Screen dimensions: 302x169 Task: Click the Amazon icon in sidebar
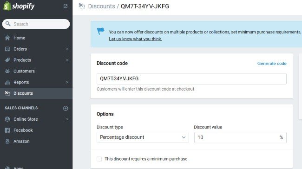tap(7, 141)
